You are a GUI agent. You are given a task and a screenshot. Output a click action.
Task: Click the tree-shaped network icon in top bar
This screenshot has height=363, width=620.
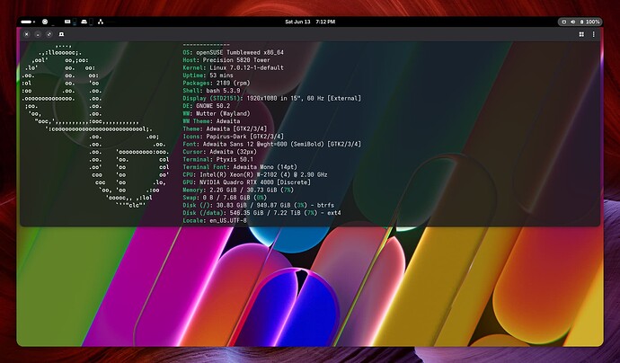(x=101, y=22)
